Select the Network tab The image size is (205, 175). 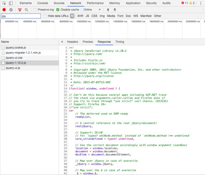tap(76, 3)
